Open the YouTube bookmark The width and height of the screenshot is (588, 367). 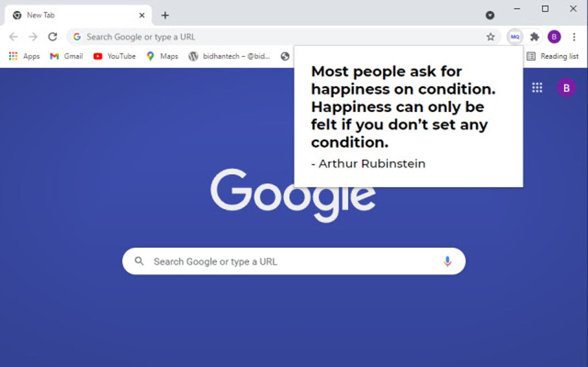coord(114,56)
